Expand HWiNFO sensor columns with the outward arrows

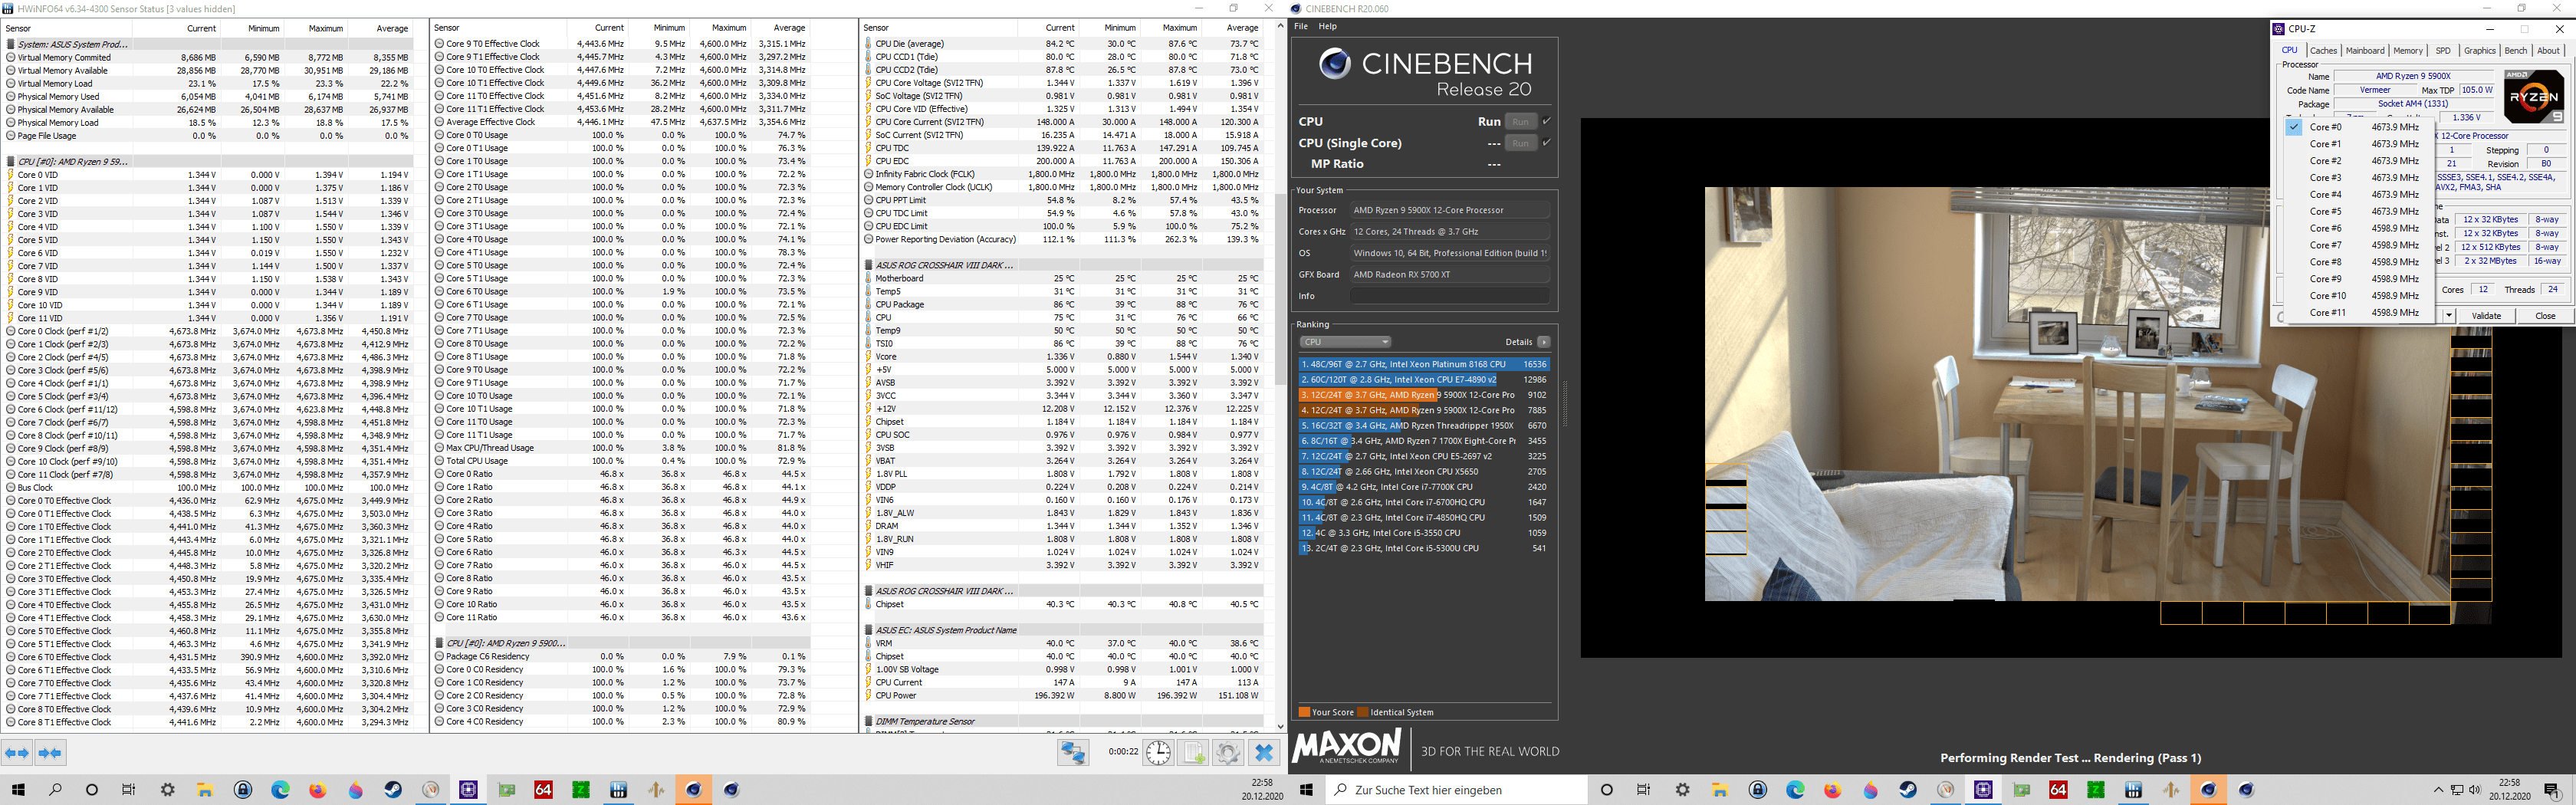click(17, 753)
